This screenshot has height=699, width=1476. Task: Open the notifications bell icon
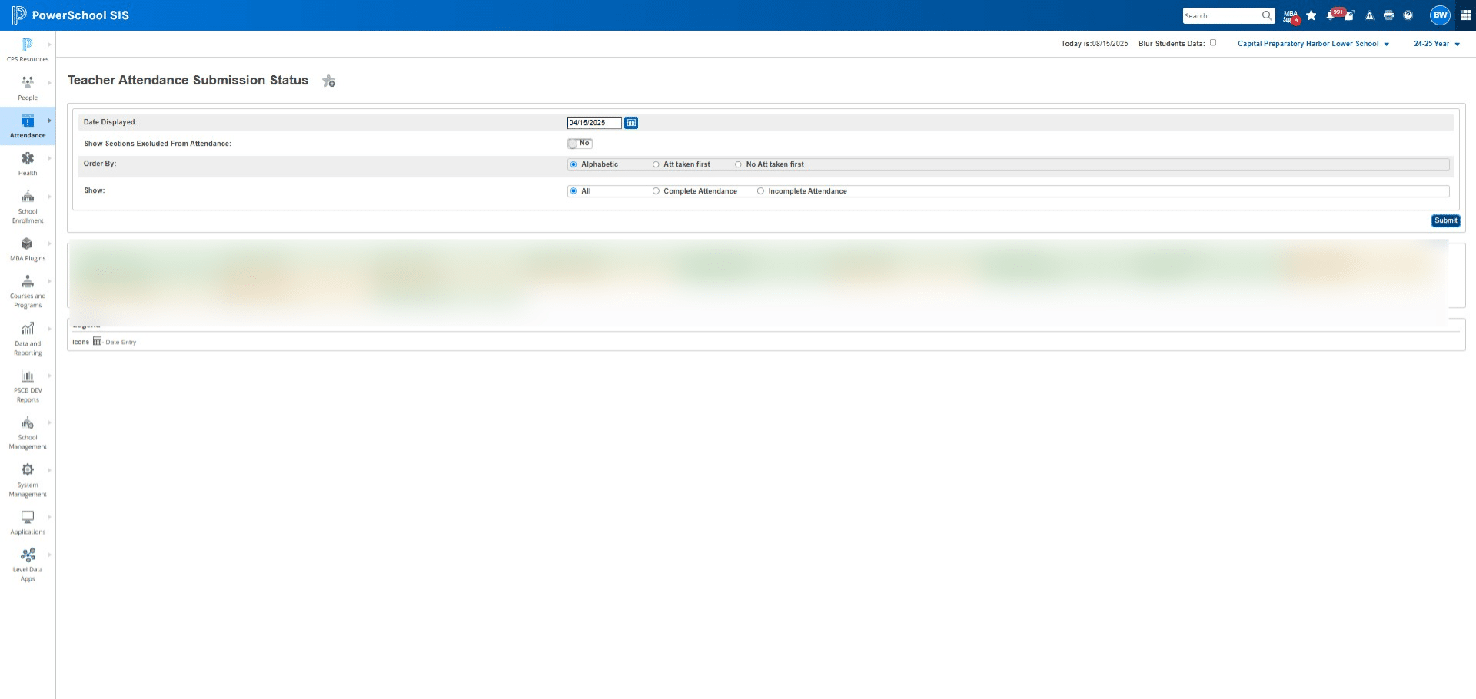click(x=1331, y=15)
